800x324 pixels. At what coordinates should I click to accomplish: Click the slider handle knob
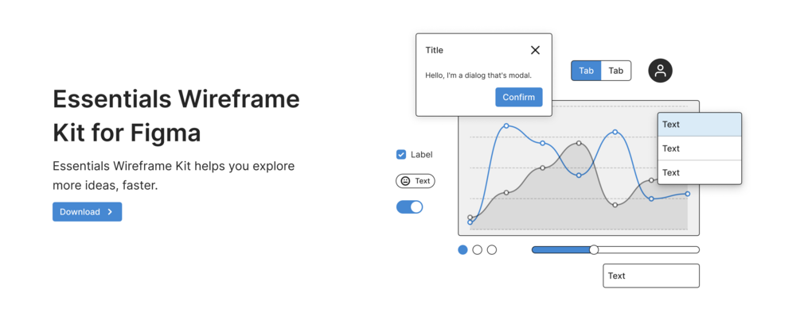[x=594, y=250]
